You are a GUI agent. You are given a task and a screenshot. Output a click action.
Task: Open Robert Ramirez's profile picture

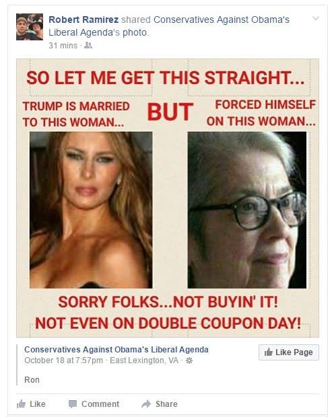30,27
